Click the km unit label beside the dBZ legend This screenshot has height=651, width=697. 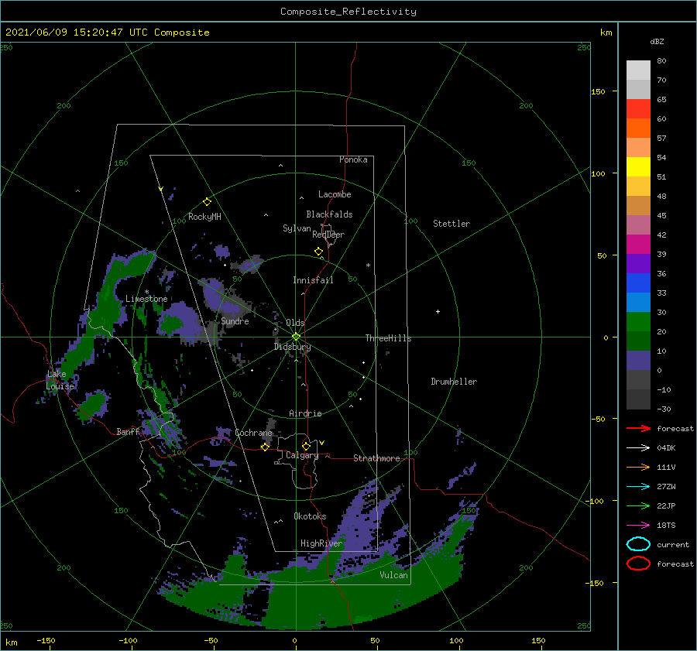pyautogui.click(x=606, y=33)
